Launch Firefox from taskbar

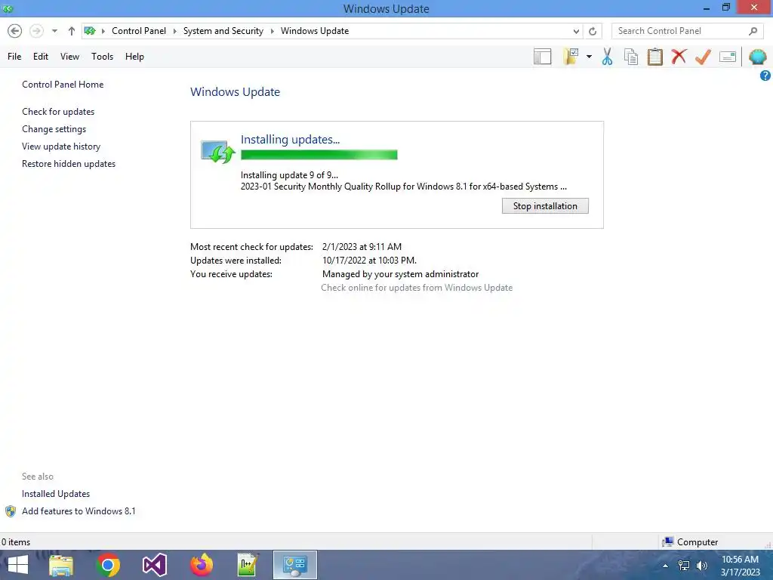point(201,565)
